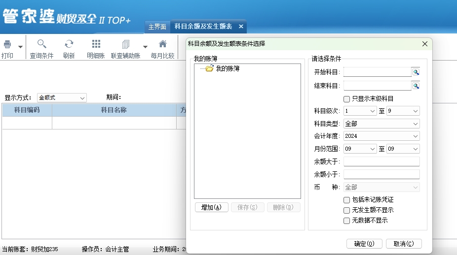Image resolution: width=457 pixels, height=255 pixels.
Task: Click the 取消(C) cancel button
Action: [404, 244]
